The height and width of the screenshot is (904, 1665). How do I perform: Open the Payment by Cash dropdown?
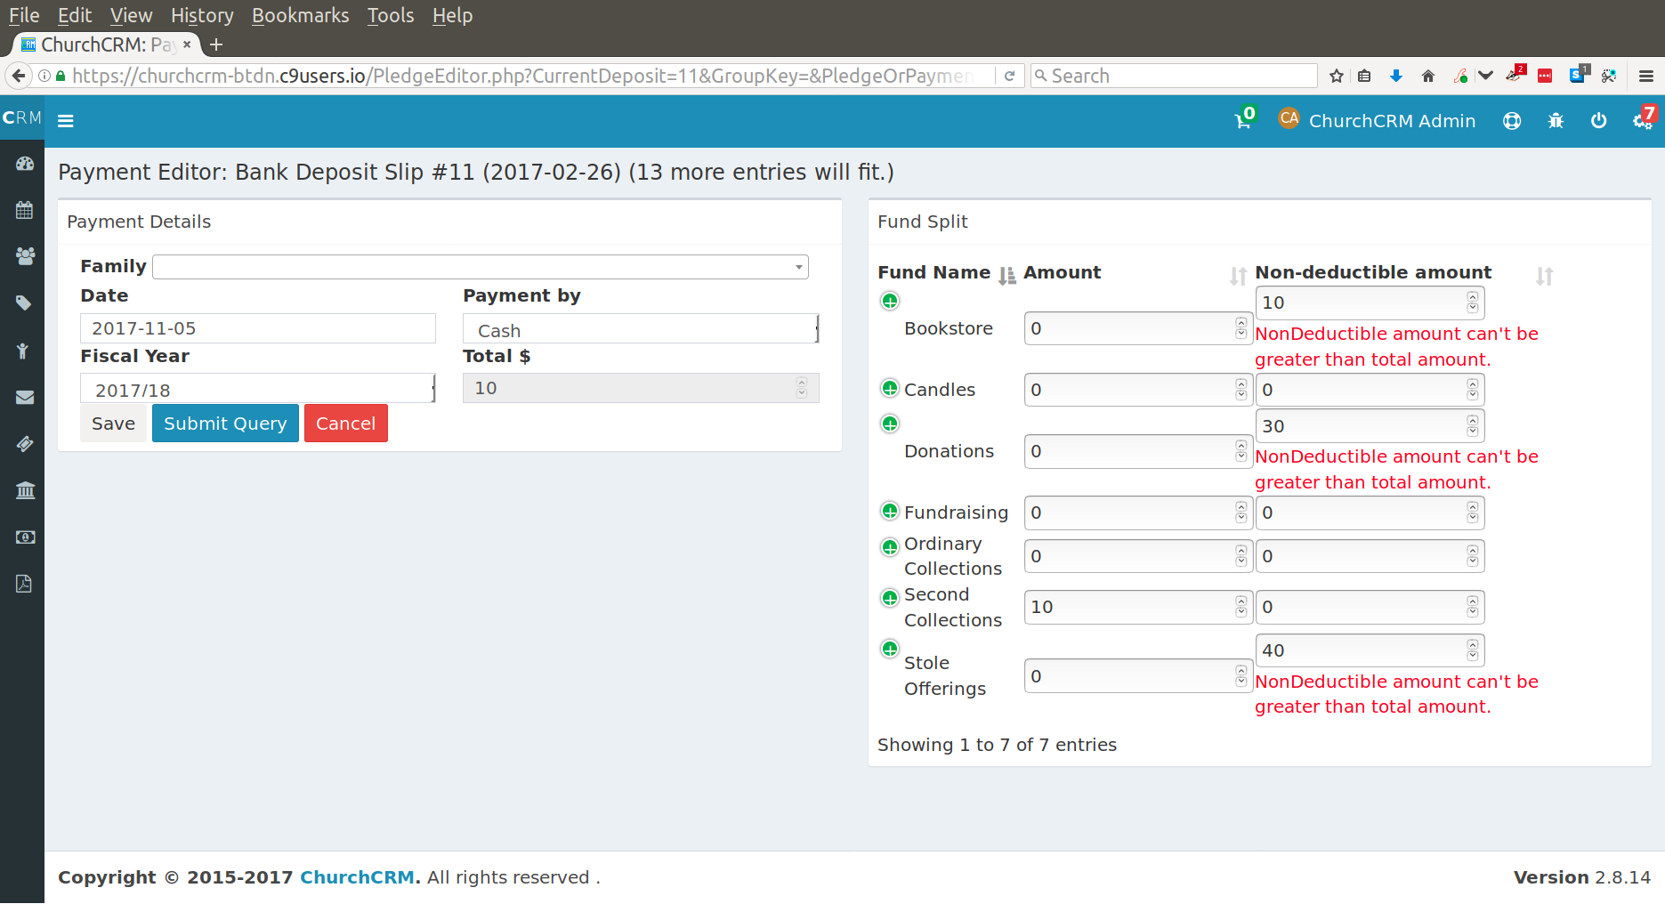[x=641, y=329]
